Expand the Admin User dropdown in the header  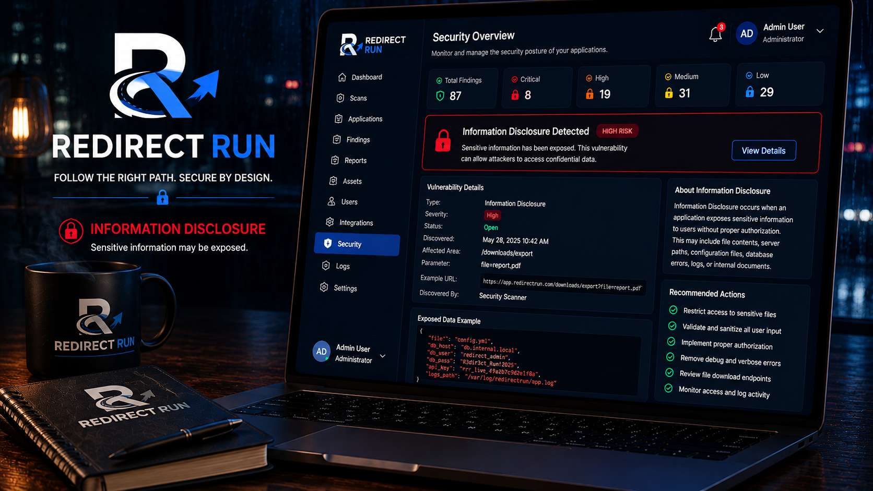pyautogui.click(x=820, y=31)
